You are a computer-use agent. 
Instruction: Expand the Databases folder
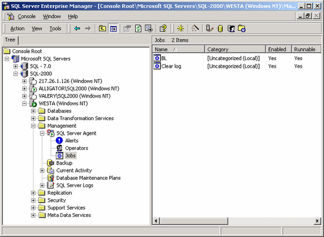point(33,111)
